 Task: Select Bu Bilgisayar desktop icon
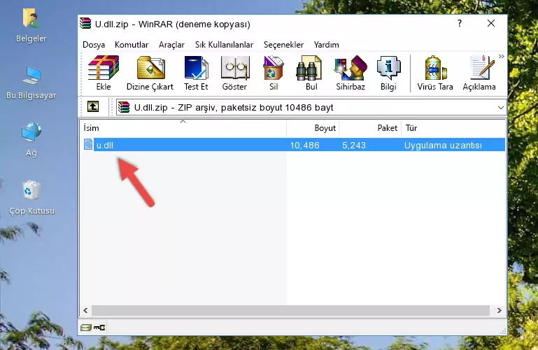click(x=31, y=83)
